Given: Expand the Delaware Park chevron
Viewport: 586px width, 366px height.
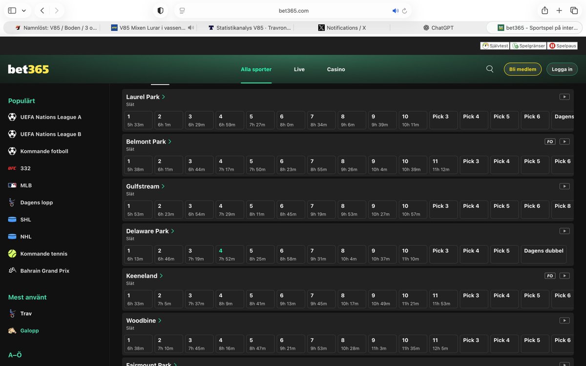Looking at the screenshot, I should 173,231.
